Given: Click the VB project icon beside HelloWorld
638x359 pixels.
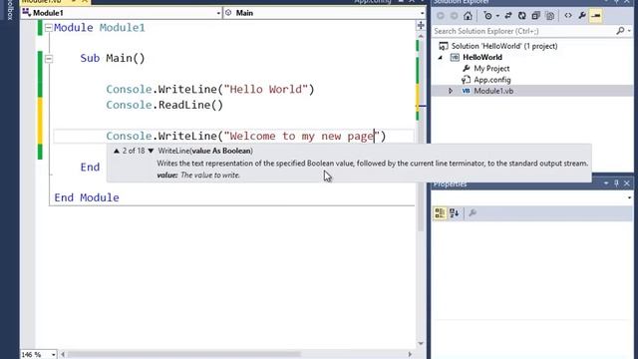Looking at the screenshot, I should 455,58.
